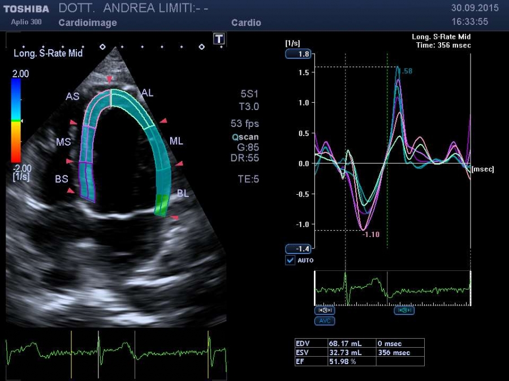Click the red arrowhead beside the BL segment

click(175, 217)
